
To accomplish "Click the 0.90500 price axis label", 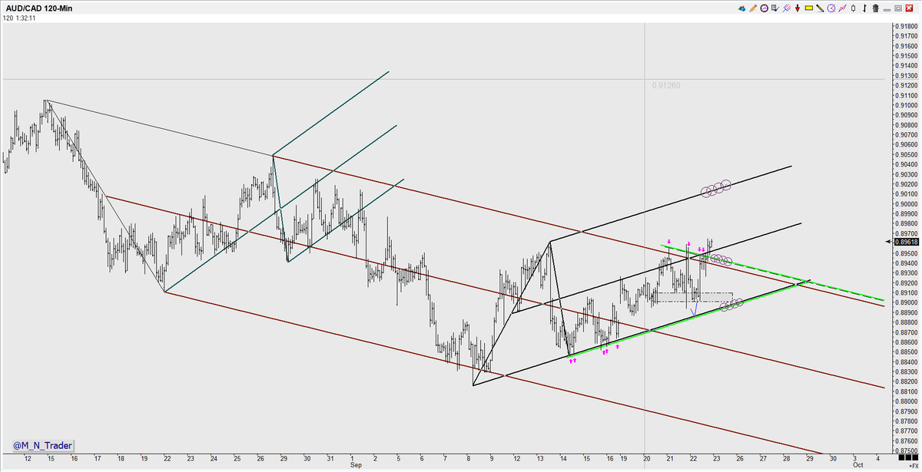I will [x=905, y=156].
